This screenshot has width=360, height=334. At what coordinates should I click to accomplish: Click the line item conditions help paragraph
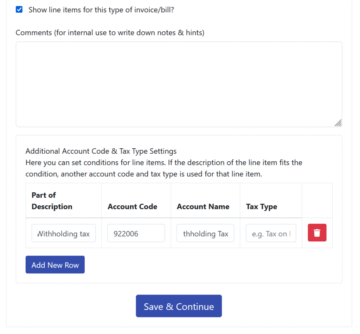pos(164,168)
